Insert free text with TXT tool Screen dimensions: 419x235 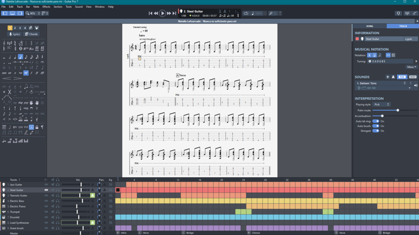[26, 127]
